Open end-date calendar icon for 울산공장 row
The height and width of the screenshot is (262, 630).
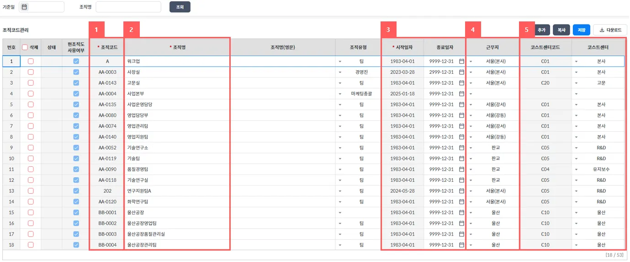click(461, 212)
